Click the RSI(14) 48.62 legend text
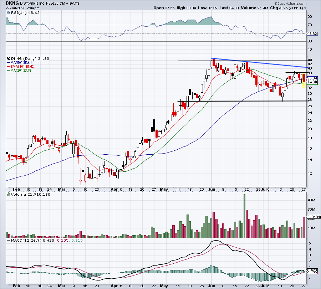This screenshot has height=289, width=321. tap(25, 12)
